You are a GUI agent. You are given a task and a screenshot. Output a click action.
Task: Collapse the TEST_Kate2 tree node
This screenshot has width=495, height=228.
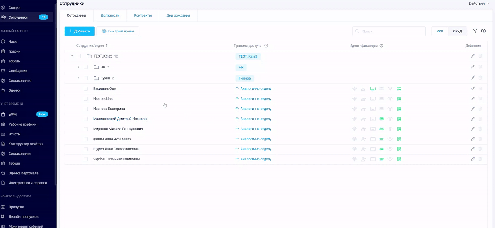tap(72, 56)
